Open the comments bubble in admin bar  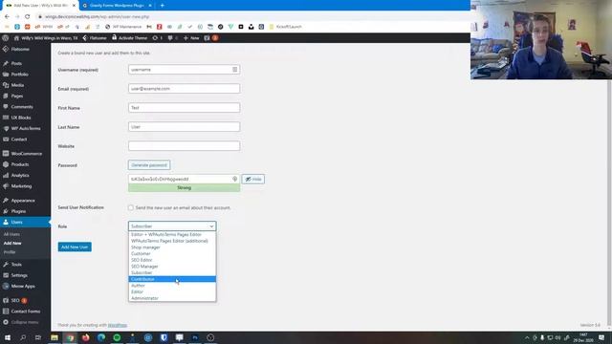(x=172, y=38)
